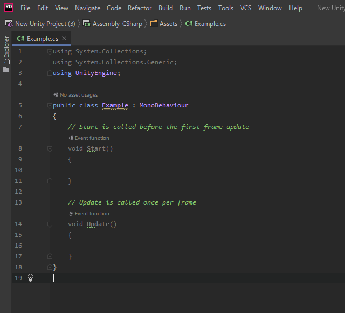Collapse the Example class fold at line 5

coord(50,105)
